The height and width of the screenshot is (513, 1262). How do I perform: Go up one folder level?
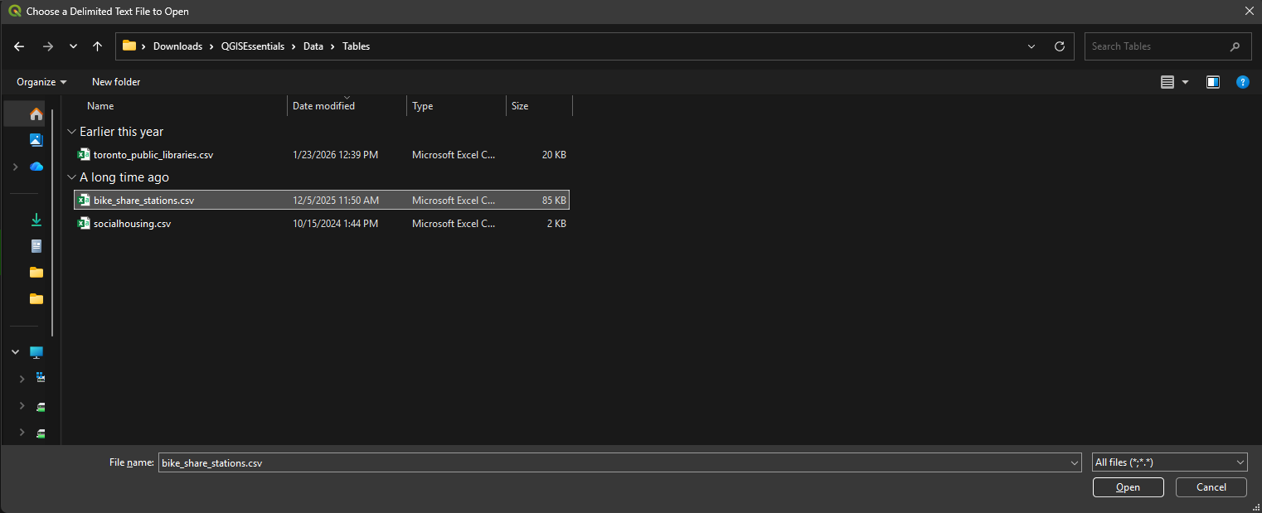click(97, 46)
